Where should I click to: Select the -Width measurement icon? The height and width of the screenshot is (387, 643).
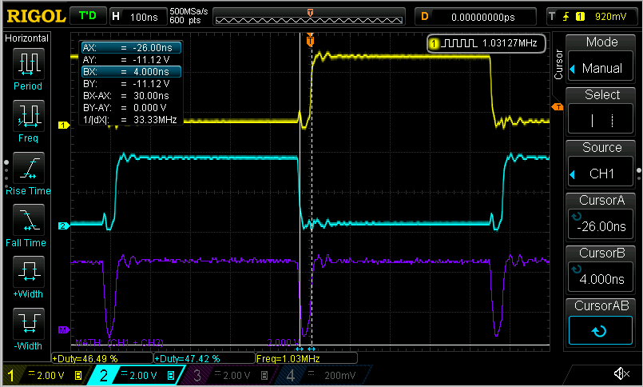click(28, 323)
